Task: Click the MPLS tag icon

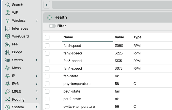Action: (x=8, y=91)
